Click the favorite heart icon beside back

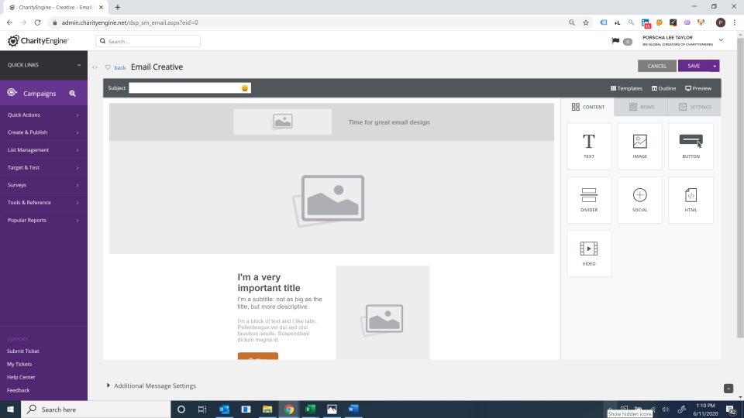click(108, 67)
